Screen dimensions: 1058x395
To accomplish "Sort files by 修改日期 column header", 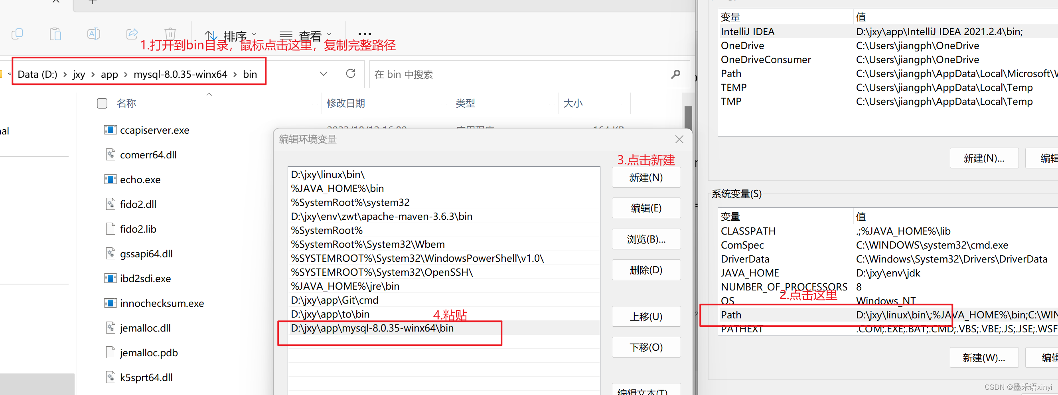I will 346,103.
